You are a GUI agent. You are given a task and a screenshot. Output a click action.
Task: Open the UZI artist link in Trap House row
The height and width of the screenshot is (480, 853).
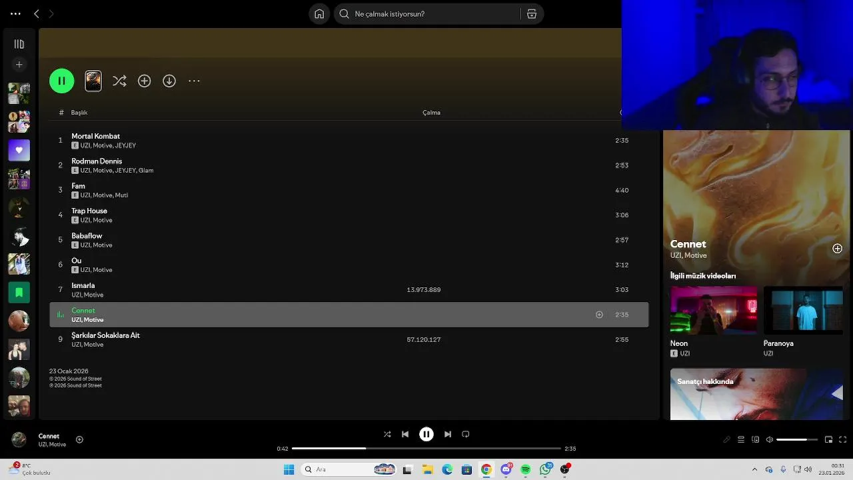85,220
